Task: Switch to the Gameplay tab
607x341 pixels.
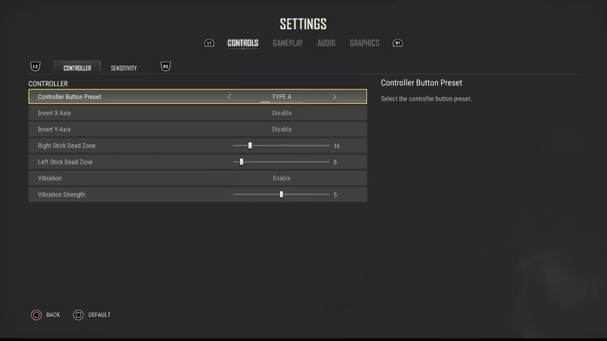Action: [288, 43]
